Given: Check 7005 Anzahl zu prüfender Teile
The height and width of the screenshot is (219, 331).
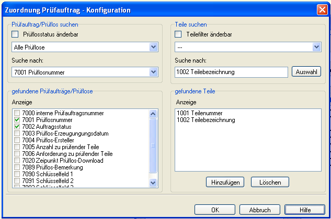Looking at the screenshot, I should 17,147.
